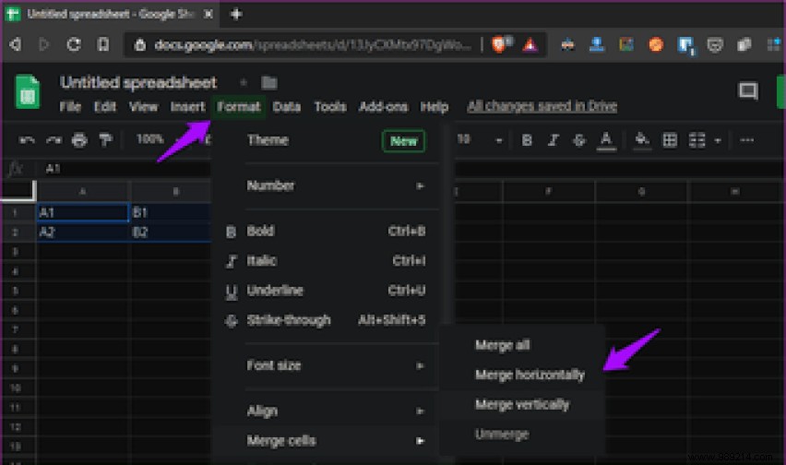
Task: Click the Redo icon in toolbar
Action: (x=54, y=140)
